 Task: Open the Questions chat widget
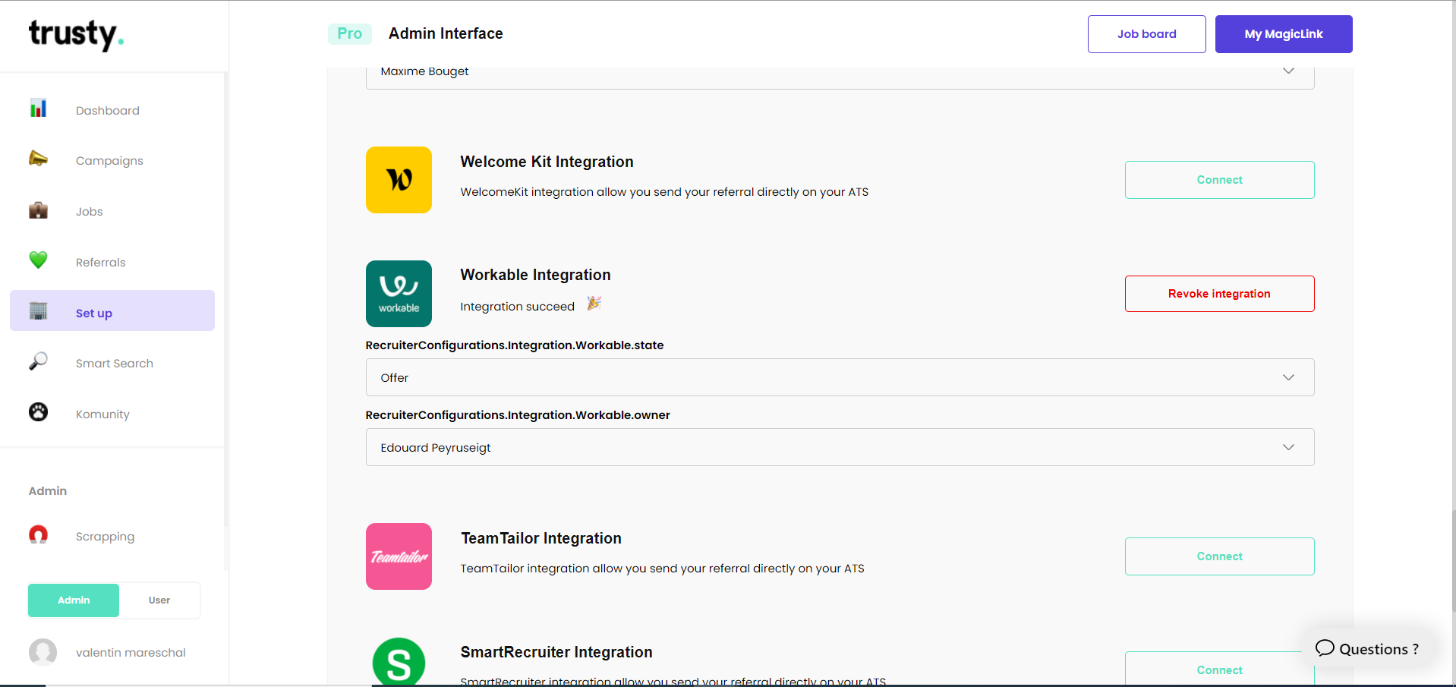[x=1367, y=648]
